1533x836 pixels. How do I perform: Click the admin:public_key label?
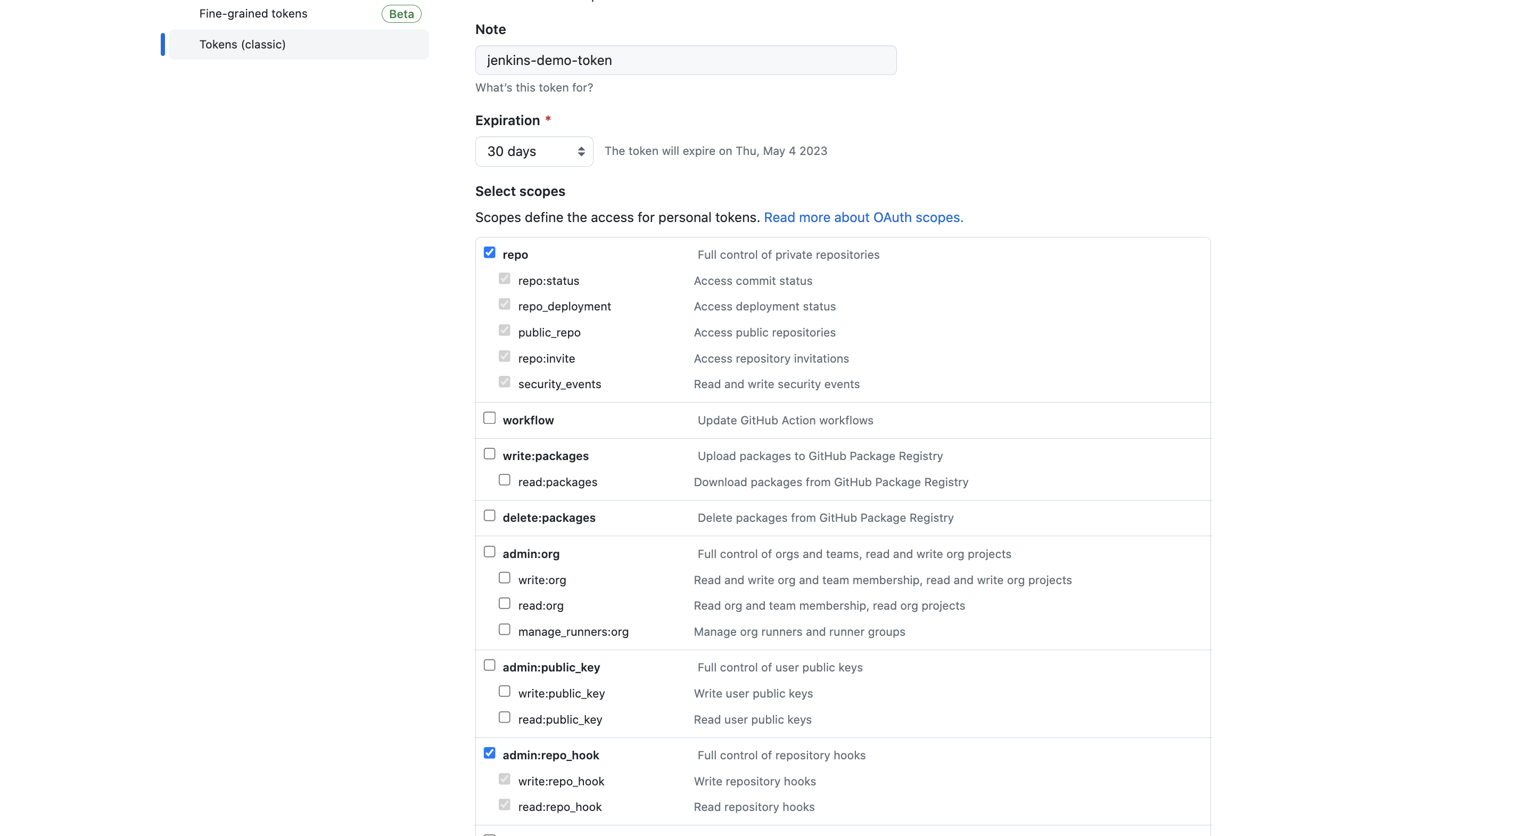pyautogui.click(x=551, y=668)
